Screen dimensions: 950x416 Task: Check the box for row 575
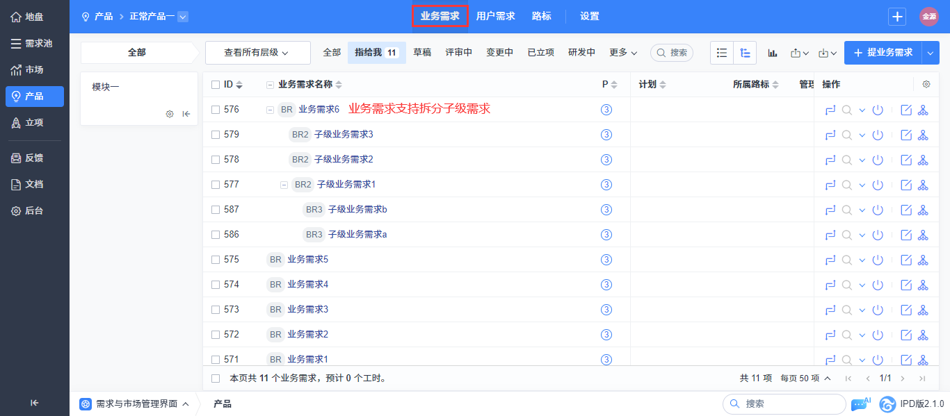[x=216, y=260]
